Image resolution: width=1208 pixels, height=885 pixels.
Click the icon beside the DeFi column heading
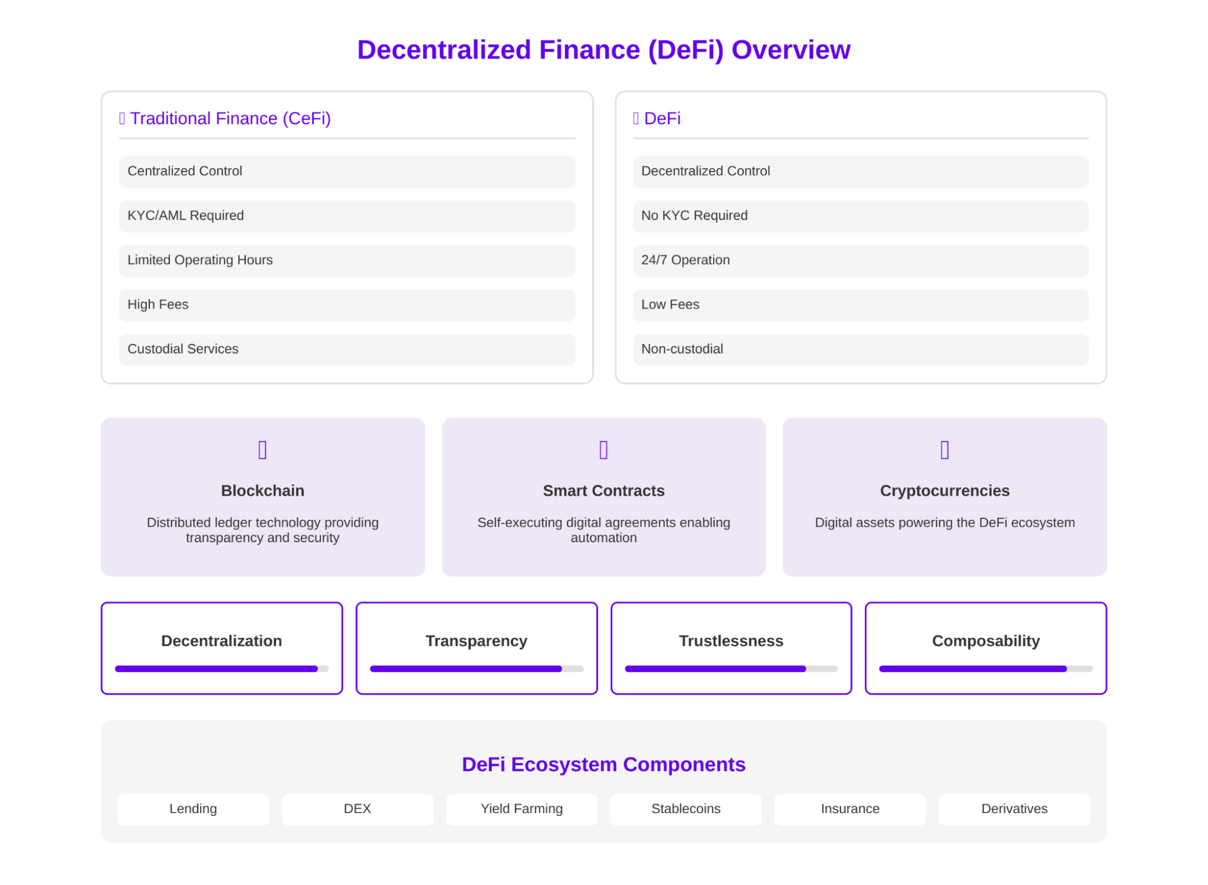[636, 118]
